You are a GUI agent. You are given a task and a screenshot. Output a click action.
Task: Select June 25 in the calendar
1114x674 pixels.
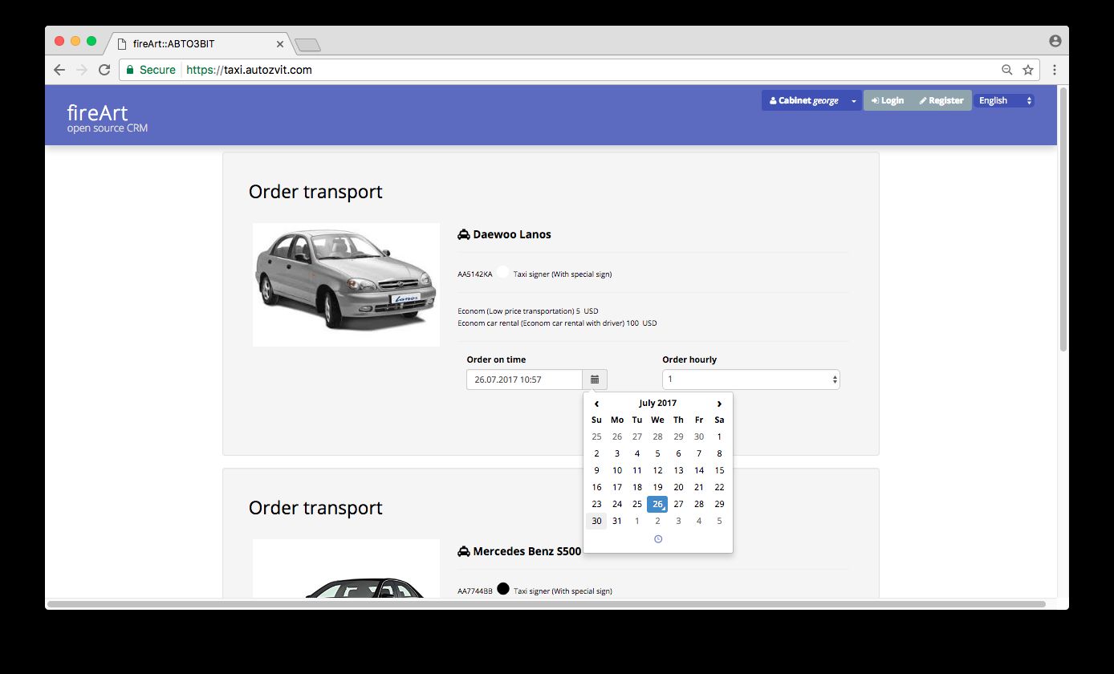point(596,436)
